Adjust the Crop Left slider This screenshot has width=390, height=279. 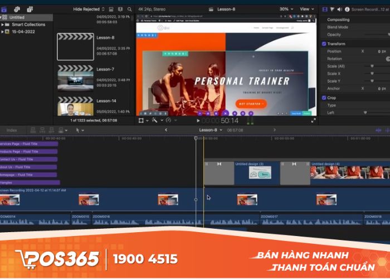(365, 113)
